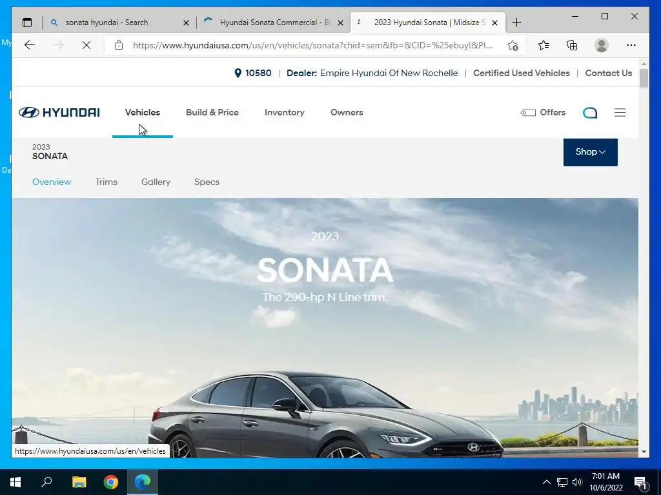This screenshot has width=661, height=495.
Task: Open the Inventory menu item
Action: (x=284, y=112)
